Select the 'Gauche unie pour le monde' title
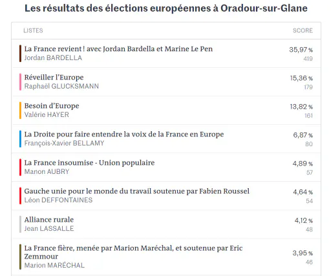This screenshot has width=331, height=276. (137, 191)
